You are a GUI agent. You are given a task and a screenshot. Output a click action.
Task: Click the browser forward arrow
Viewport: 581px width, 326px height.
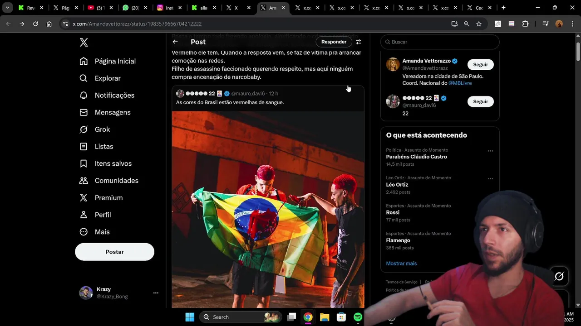22,24
